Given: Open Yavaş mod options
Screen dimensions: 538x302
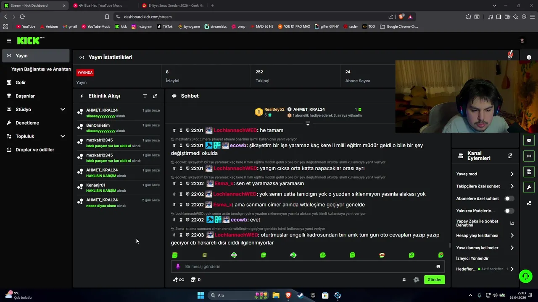Looking at the screenshot, I should (485, 174).
